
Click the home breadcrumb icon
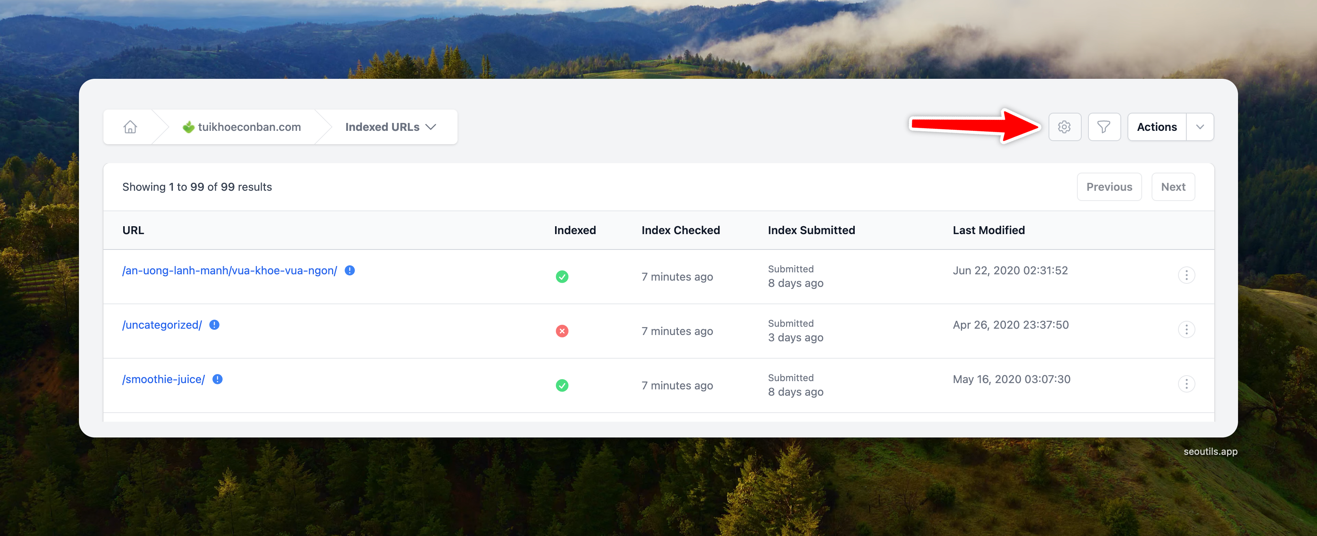pos(130,127)
